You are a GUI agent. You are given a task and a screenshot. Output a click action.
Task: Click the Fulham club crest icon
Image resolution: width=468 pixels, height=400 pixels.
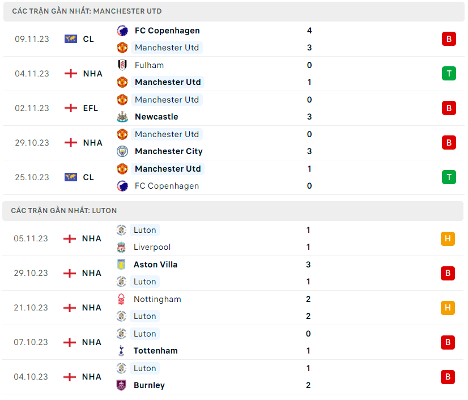122,65
